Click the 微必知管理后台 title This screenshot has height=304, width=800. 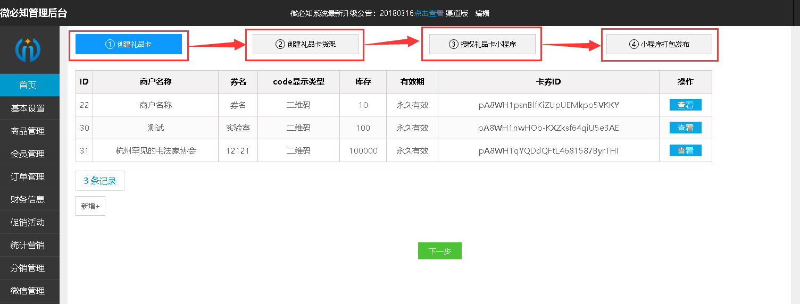coord(34,13)
